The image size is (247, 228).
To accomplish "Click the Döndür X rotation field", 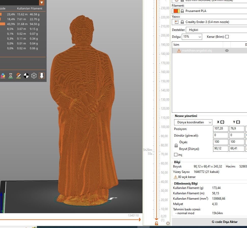I will 221,135.
